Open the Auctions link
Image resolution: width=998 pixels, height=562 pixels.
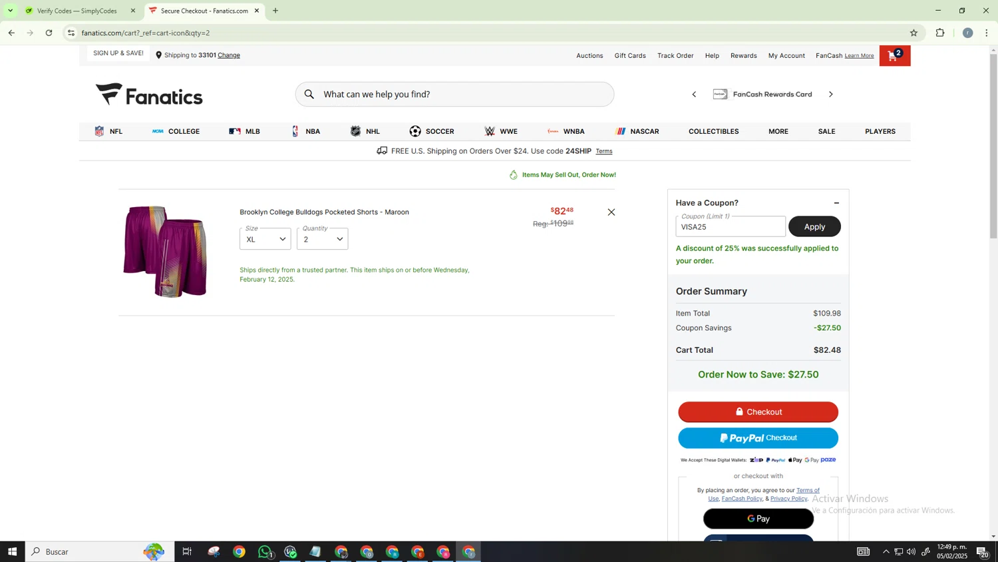589,56
